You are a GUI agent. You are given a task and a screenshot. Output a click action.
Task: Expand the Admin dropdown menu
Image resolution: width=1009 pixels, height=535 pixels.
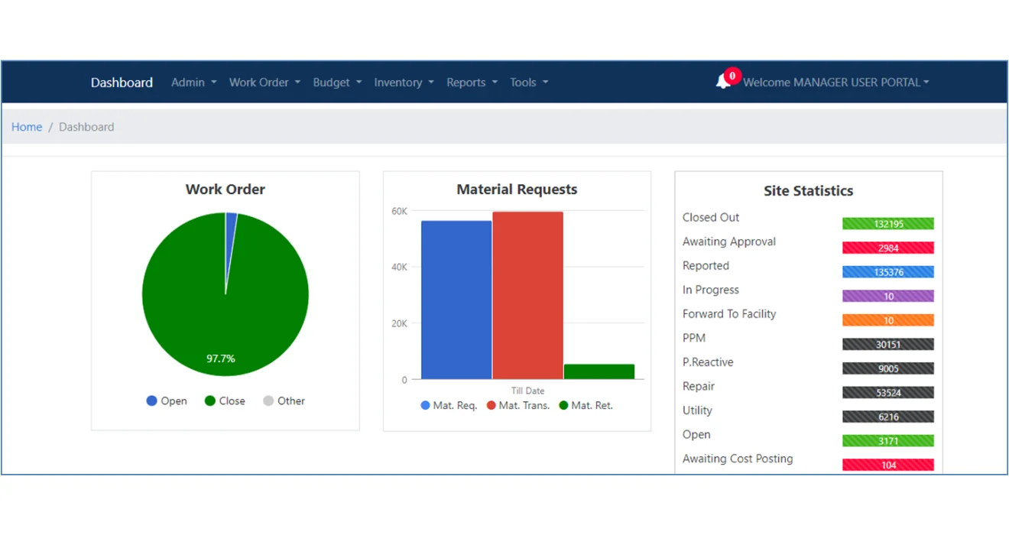193,83
